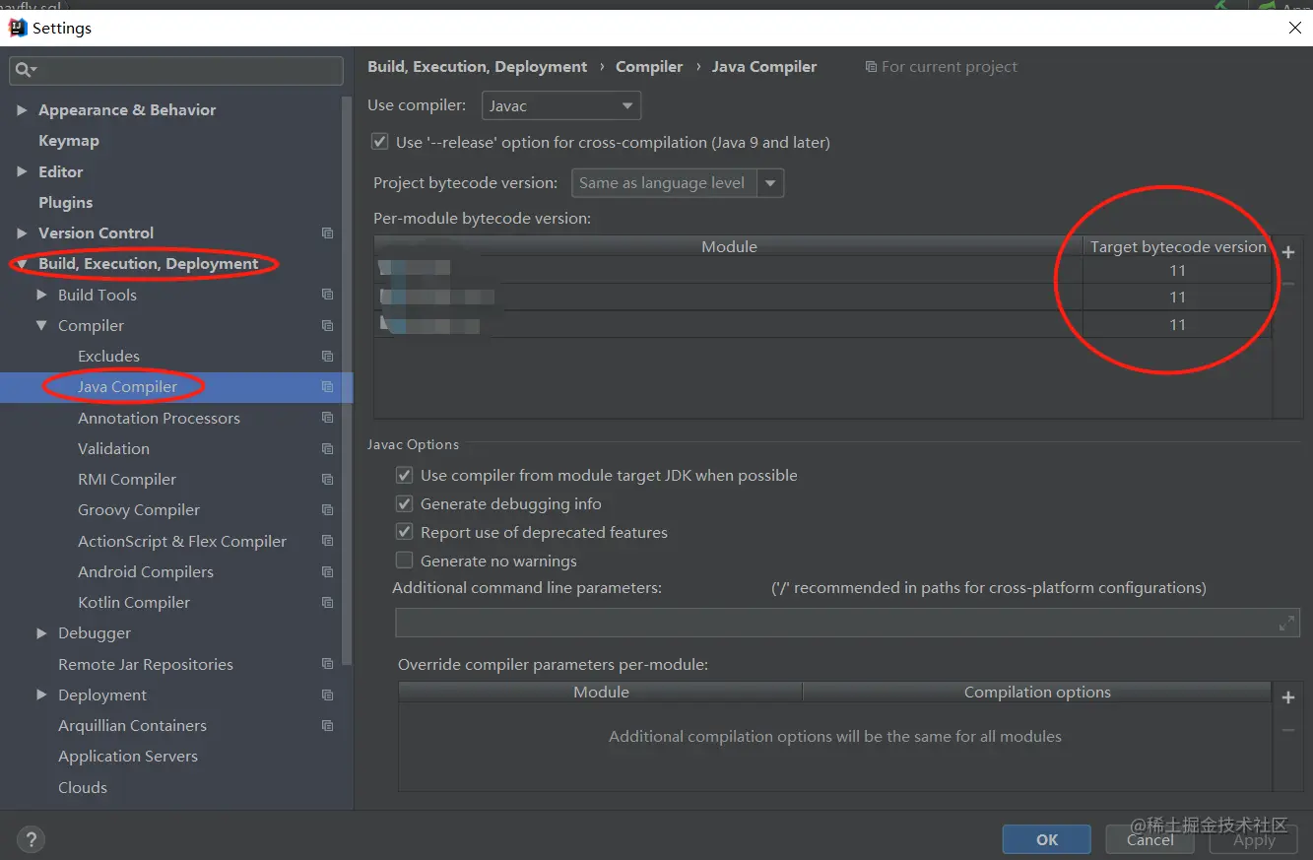Click the project-level icon beside RMI Compiler

coord(328,479)
